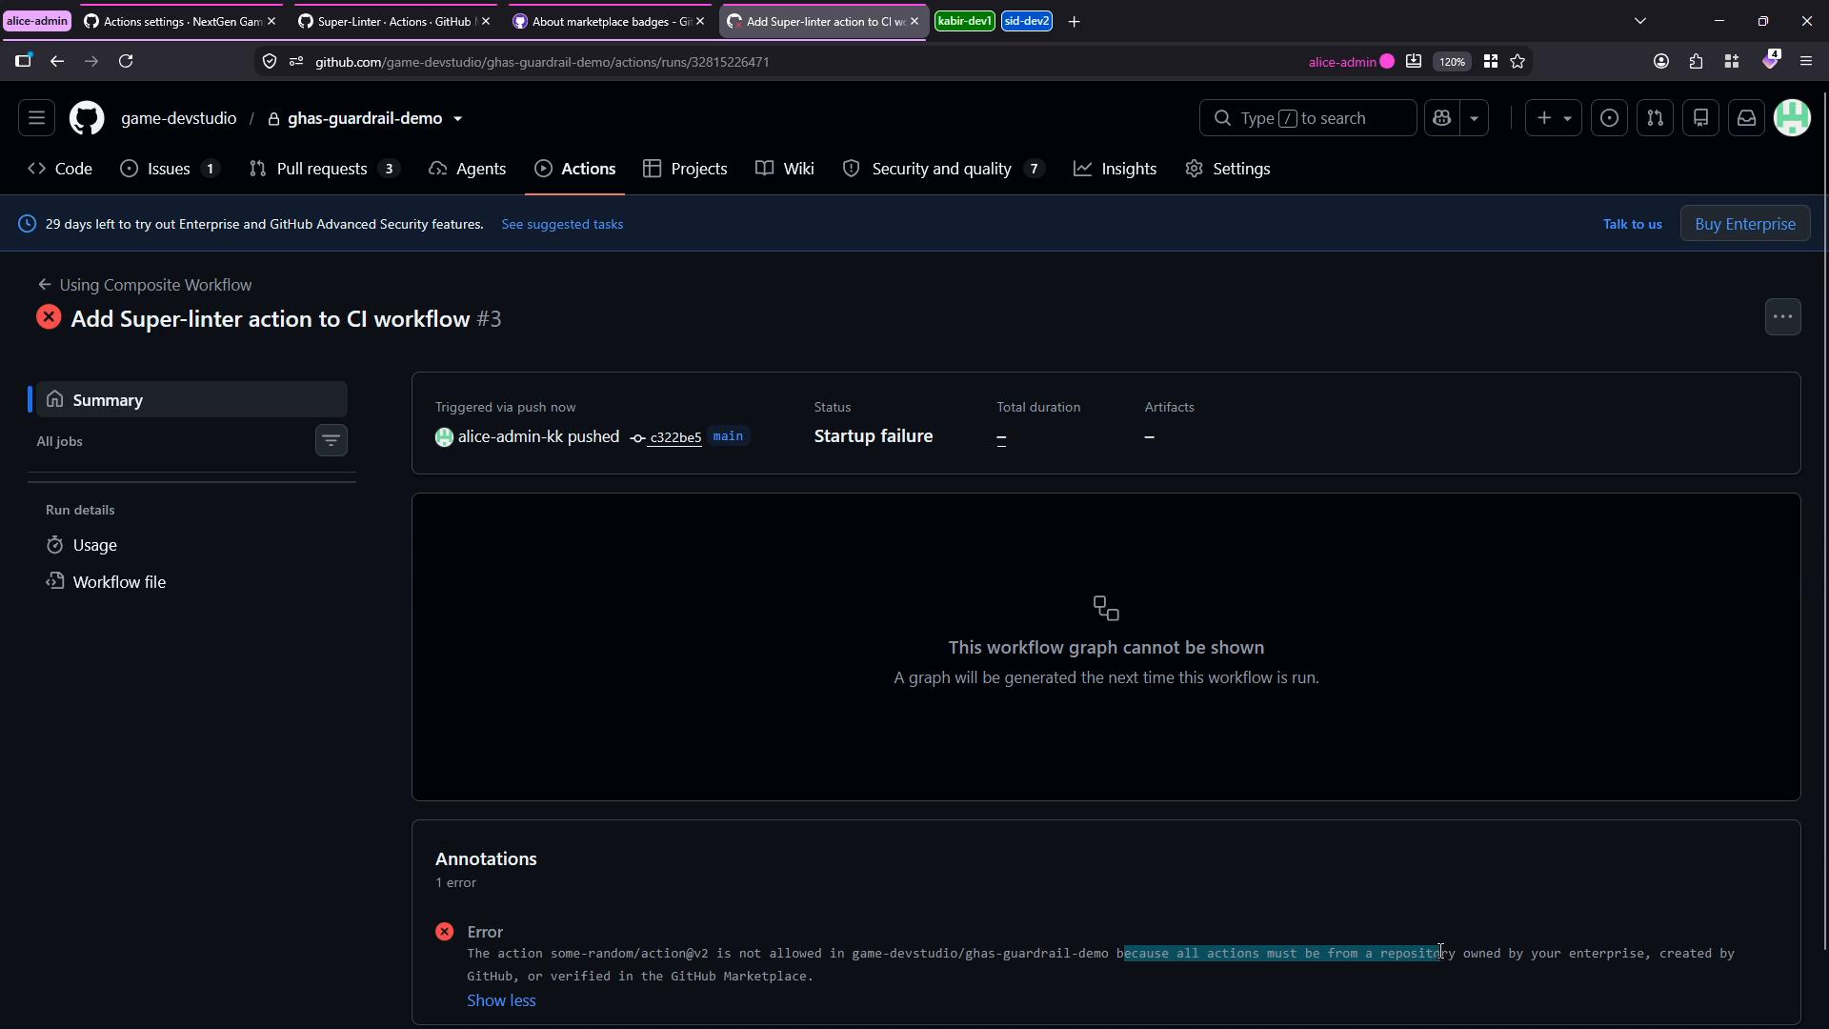Screen dimensions: 1829x1029
Task: Expand the Copilot dropdown arrow in header
Action: point(1474,118)
